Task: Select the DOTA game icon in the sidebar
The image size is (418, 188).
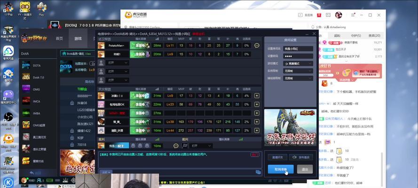Action: [26, 65]
